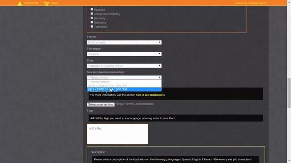The image size is (291, 163).
Task: Click the Ningún archivo seleccionado text
Action: (135, 104)
